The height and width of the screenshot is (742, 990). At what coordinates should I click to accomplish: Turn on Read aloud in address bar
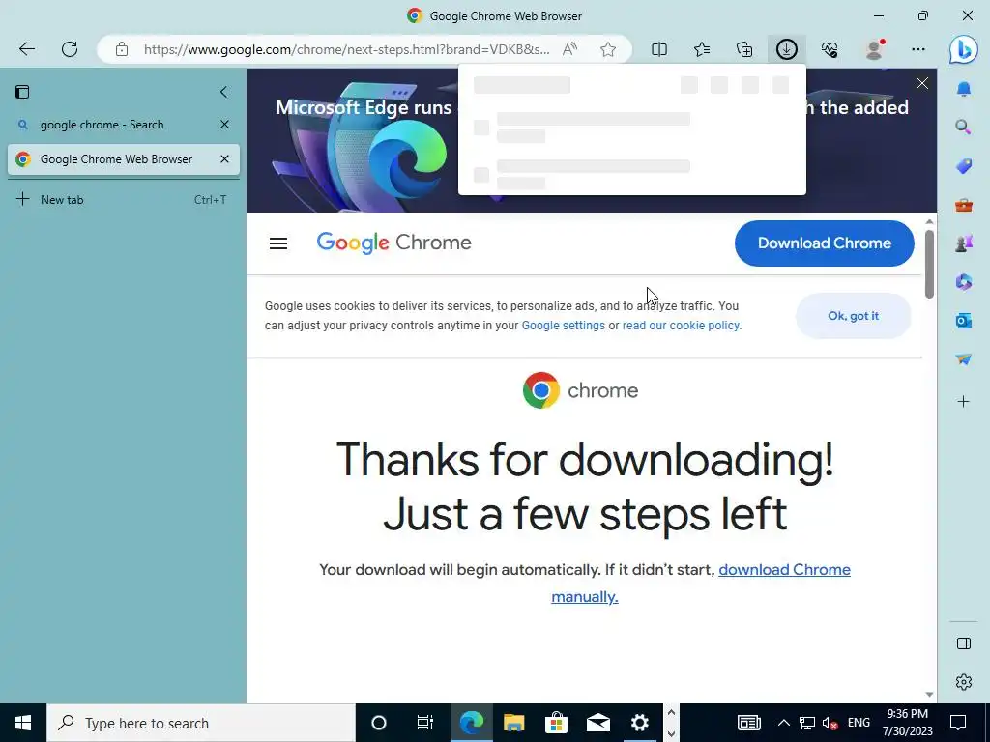pos(569,49)
